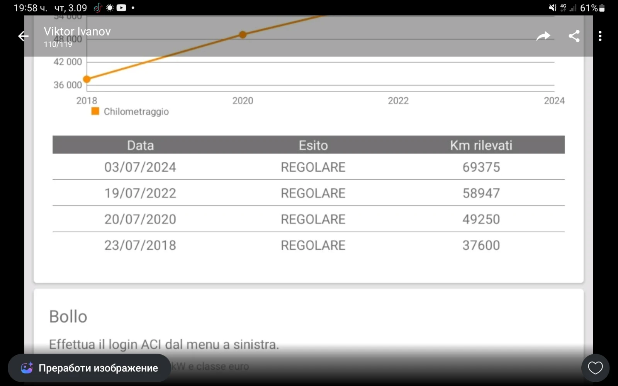
Task: Click the Km rilevati column header
Action: (x=481, y=145)
